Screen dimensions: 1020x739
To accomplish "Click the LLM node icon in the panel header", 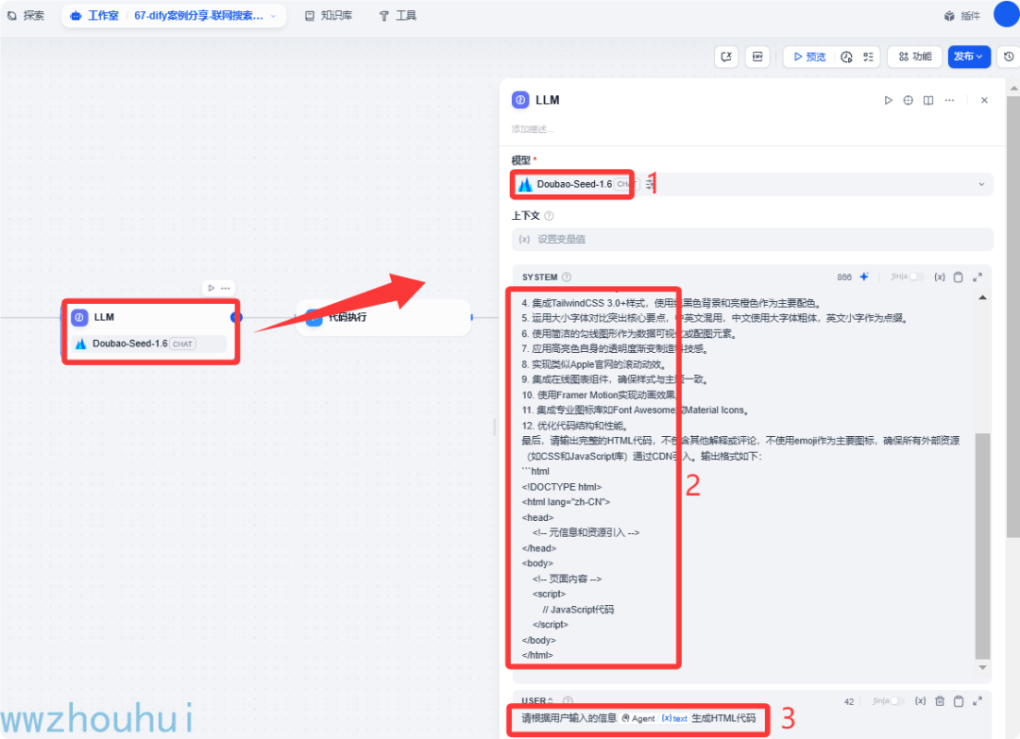I will (520, 100).
